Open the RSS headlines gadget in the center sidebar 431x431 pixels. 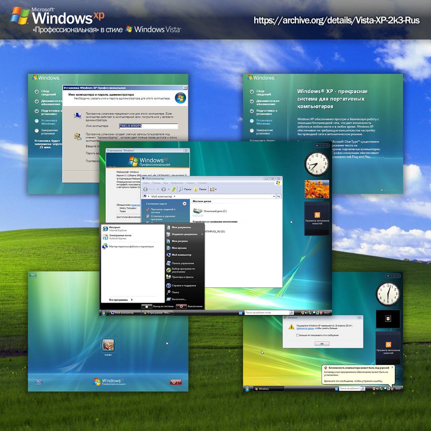[317, 218]
